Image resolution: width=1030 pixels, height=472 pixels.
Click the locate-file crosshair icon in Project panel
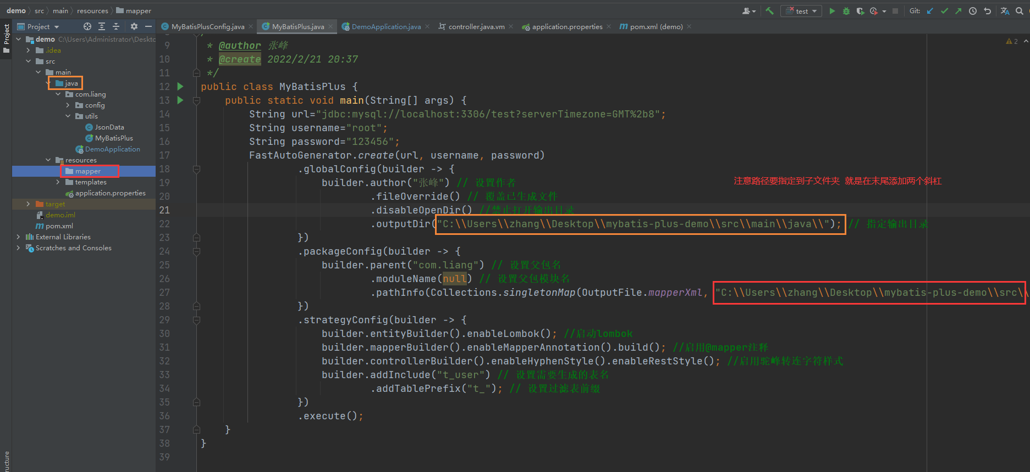87,26
